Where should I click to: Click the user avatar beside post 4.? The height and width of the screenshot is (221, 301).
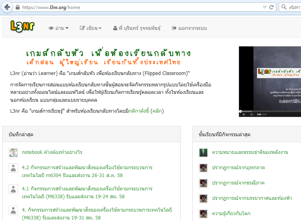13,210
